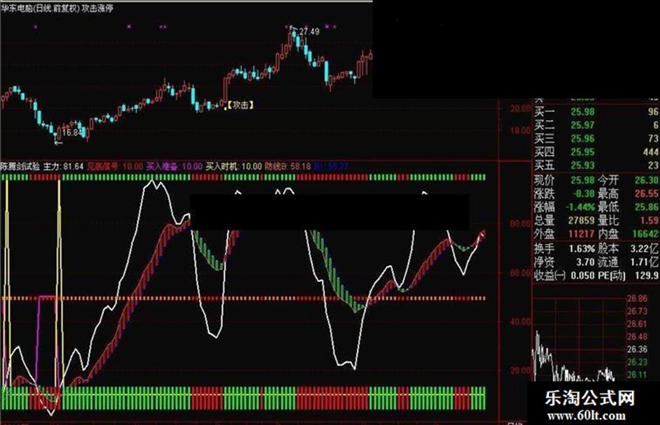Click the 现价 25.98 current price value

(x=582, y=181)
